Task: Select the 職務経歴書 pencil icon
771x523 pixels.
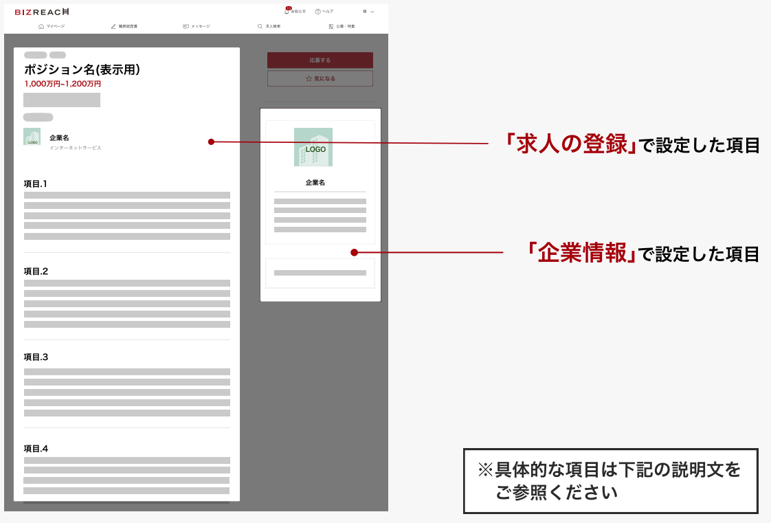Action: 112,25
